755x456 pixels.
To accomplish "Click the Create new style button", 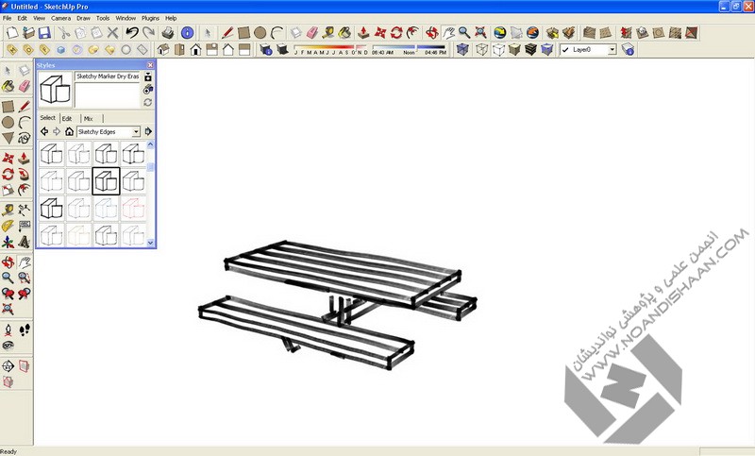I will (148, 90).
